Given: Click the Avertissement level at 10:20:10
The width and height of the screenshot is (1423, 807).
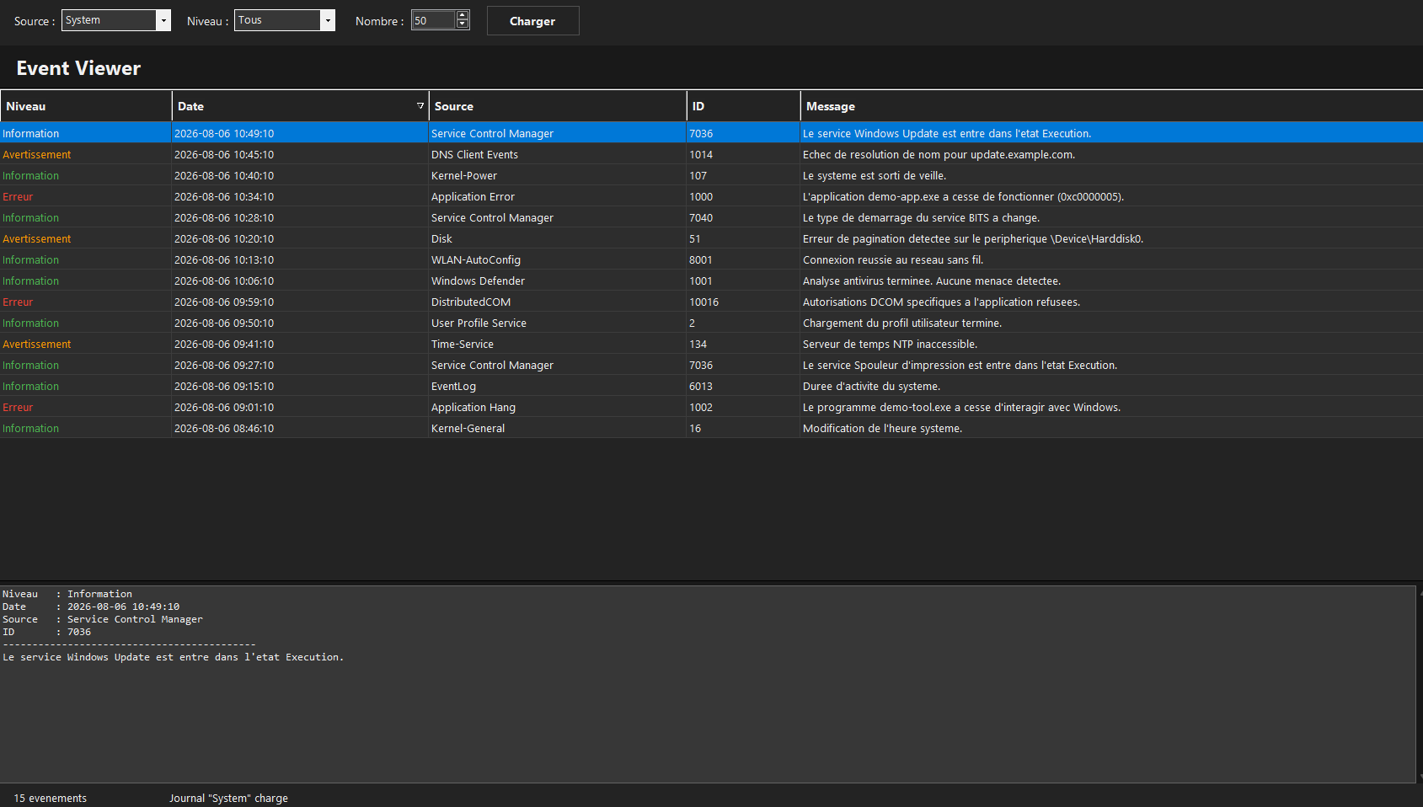Looking at the screenshot, I should 36,238.
